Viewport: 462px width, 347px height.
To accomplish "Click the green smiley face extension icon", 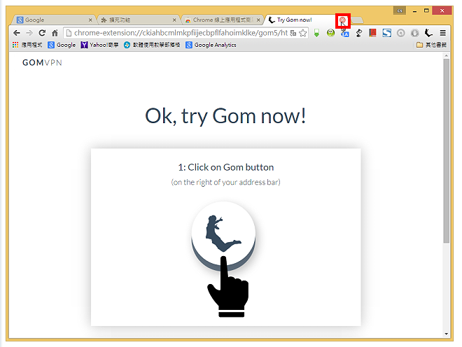I will (x=330, y=33).
